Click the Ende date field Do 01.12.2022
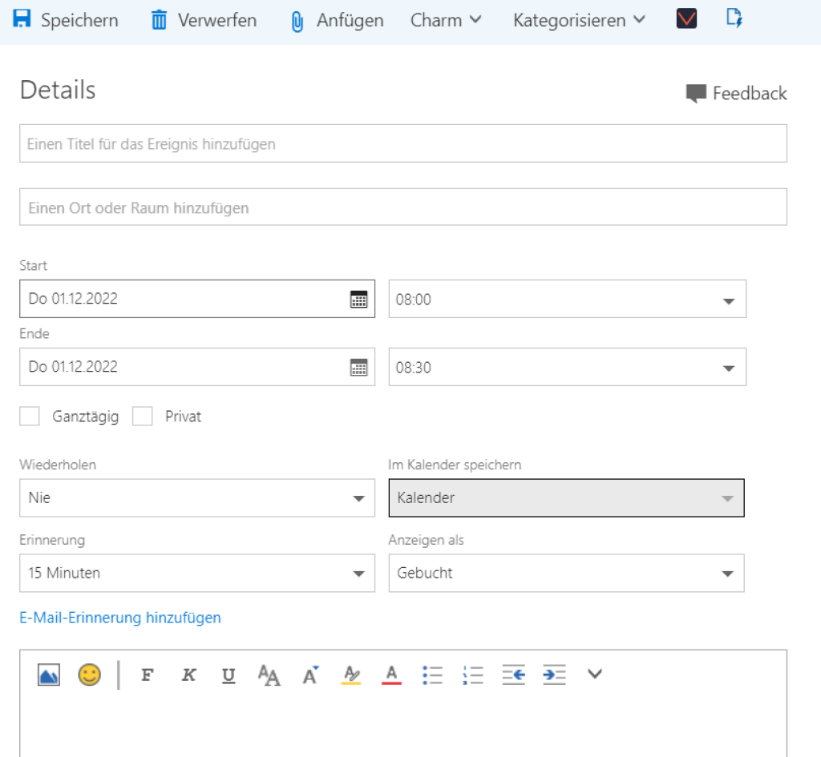The image size is (821, 757). 197,367
